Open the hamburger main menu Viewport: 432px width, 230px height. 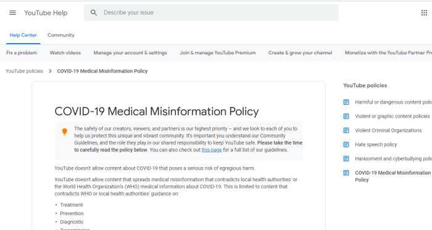(x=13, y=13)
